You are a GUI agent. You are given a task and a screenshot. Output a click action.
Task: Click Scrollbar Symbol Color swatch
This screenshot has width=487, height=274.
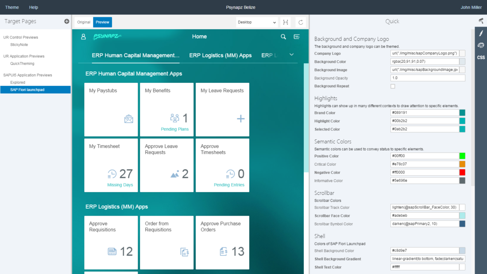462,224
